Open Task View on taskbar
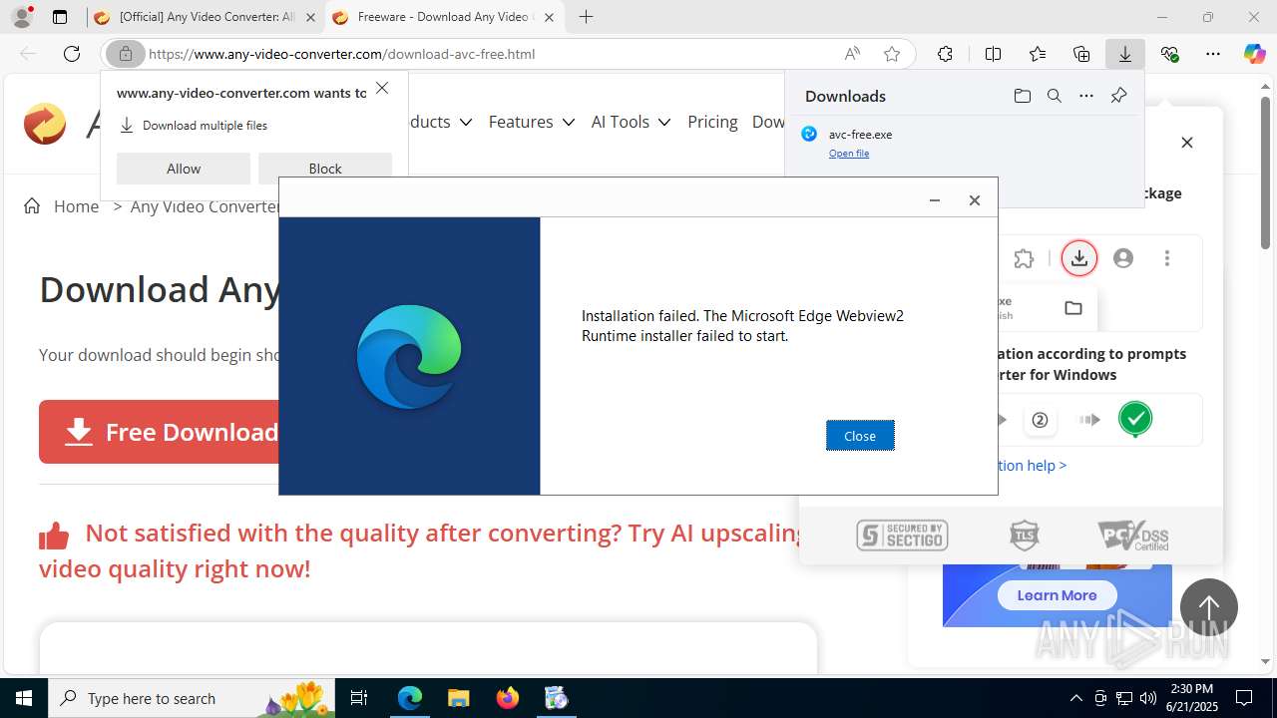Image resolution: width=1277 pixels, height=718 pixels. [x=359, y=698]
